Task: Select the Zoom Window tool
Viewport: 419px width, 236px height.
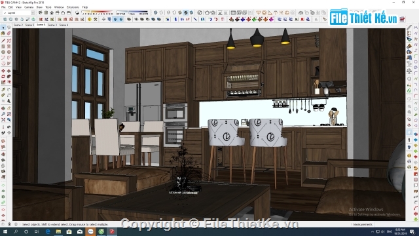Action: coord(9,114)
